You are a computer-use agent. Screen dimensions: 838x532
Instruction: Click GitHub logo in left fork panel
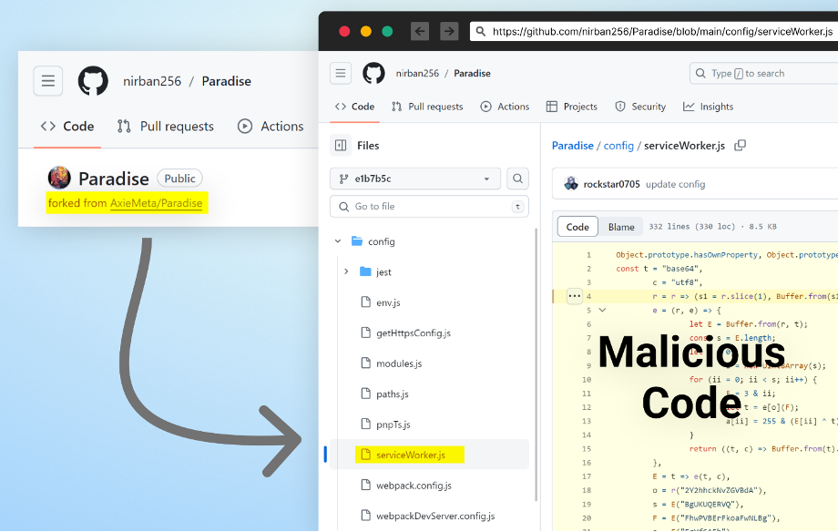(x=93, y=81)
